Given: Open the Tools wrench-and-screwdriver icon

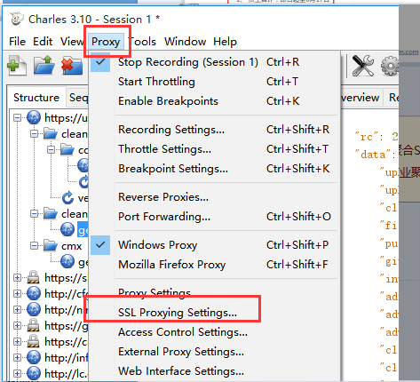Looking at the screenshot, I should [x=363, y=66].
